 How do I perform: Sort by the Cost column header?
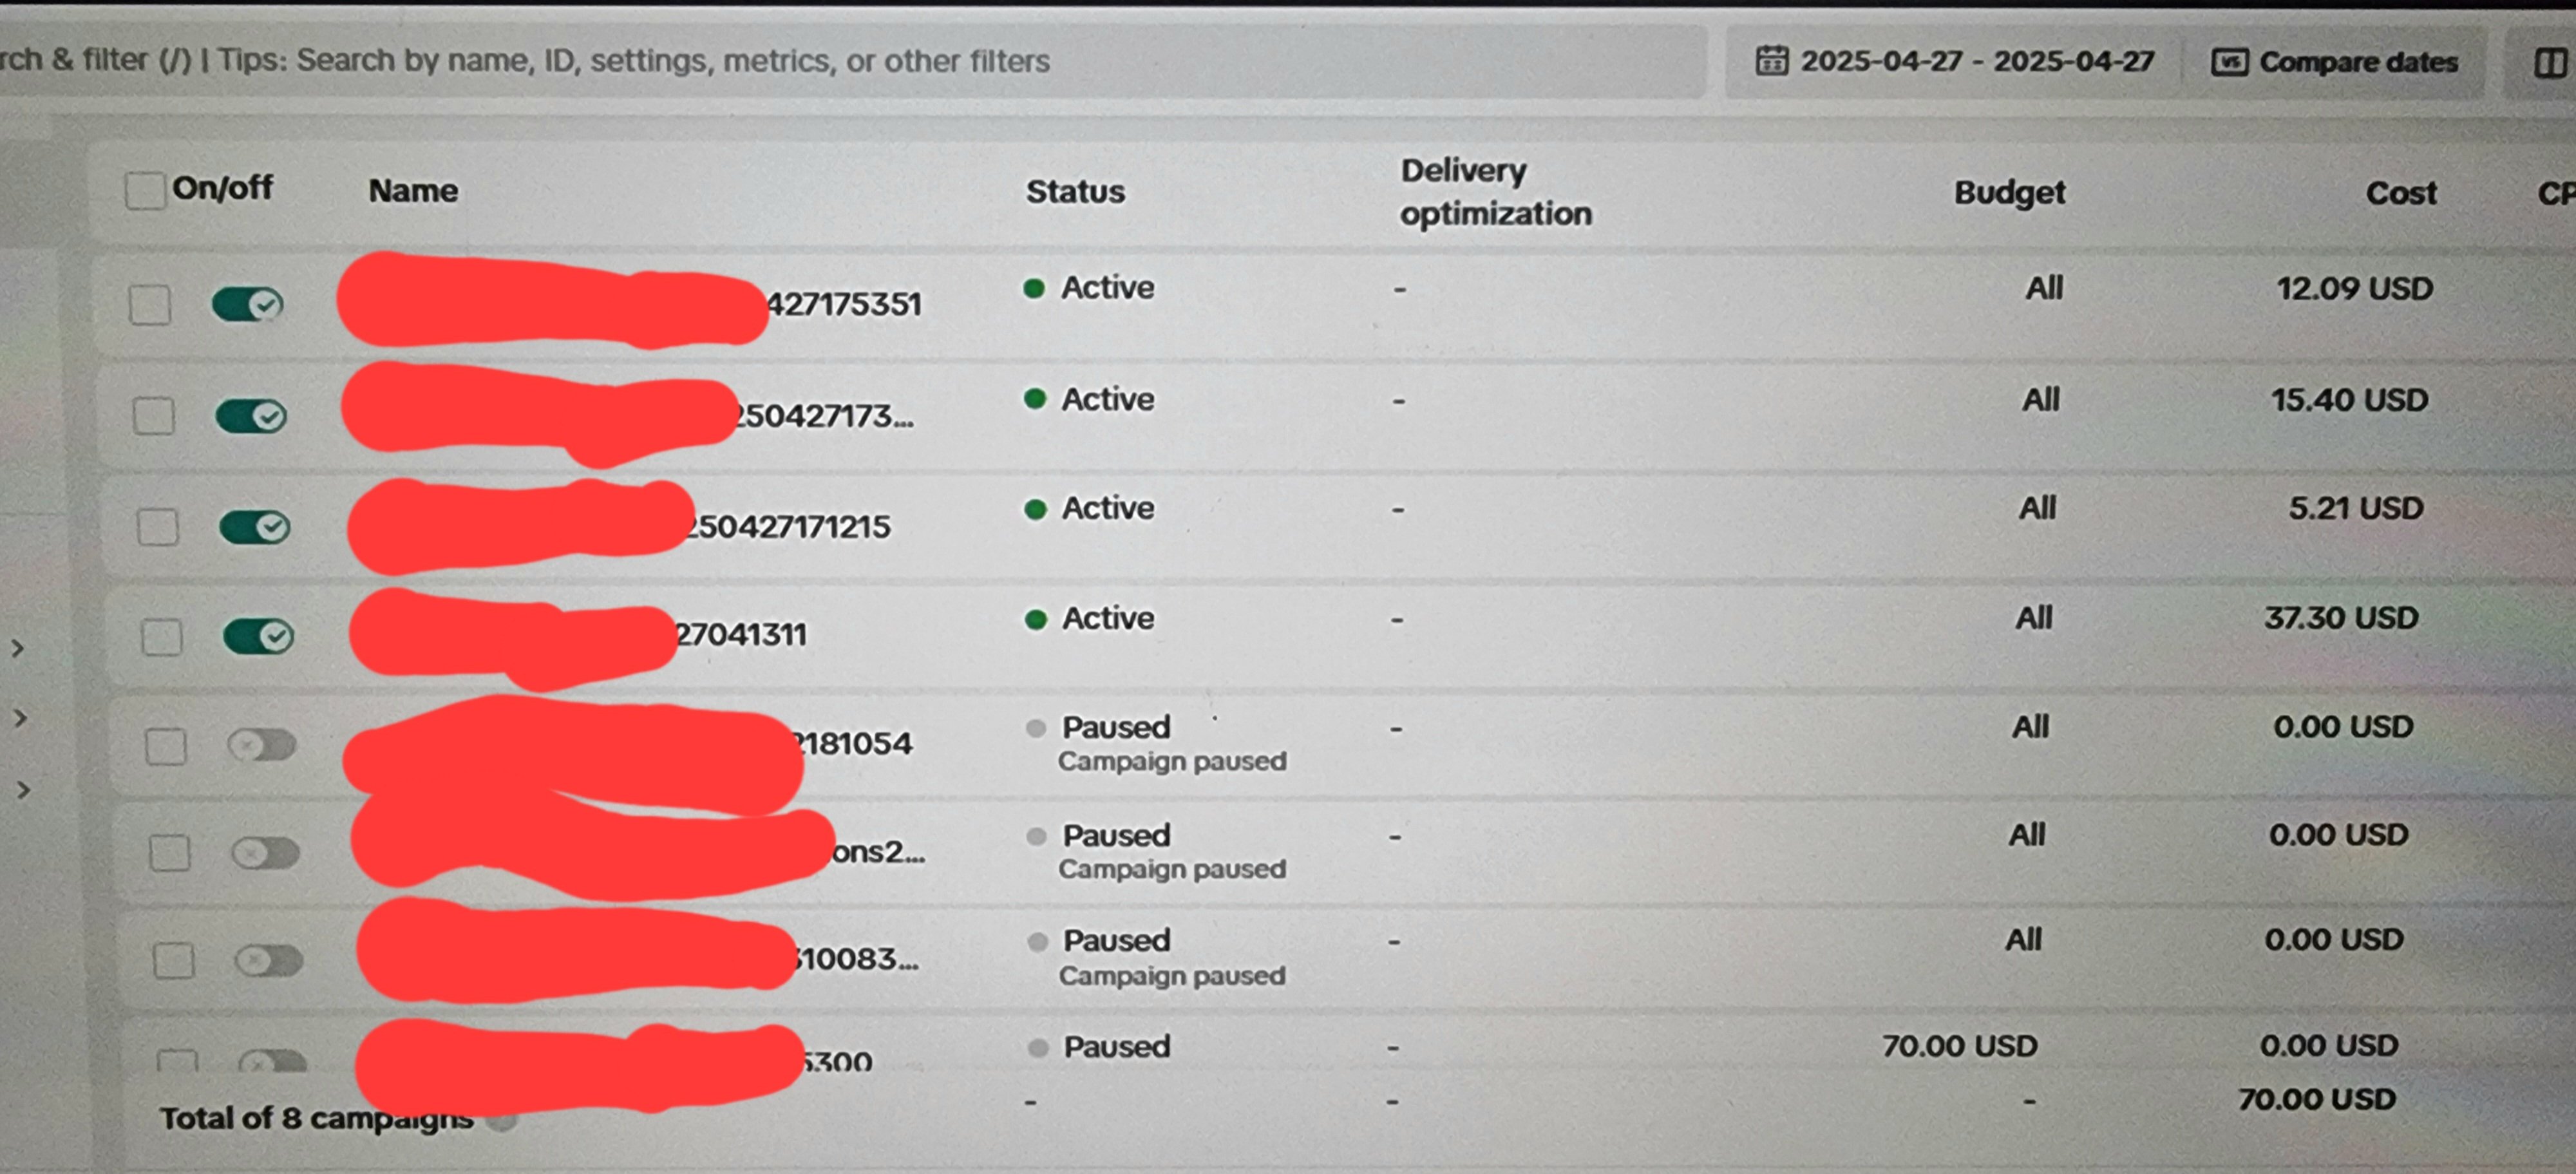[x=2400, y=193]
